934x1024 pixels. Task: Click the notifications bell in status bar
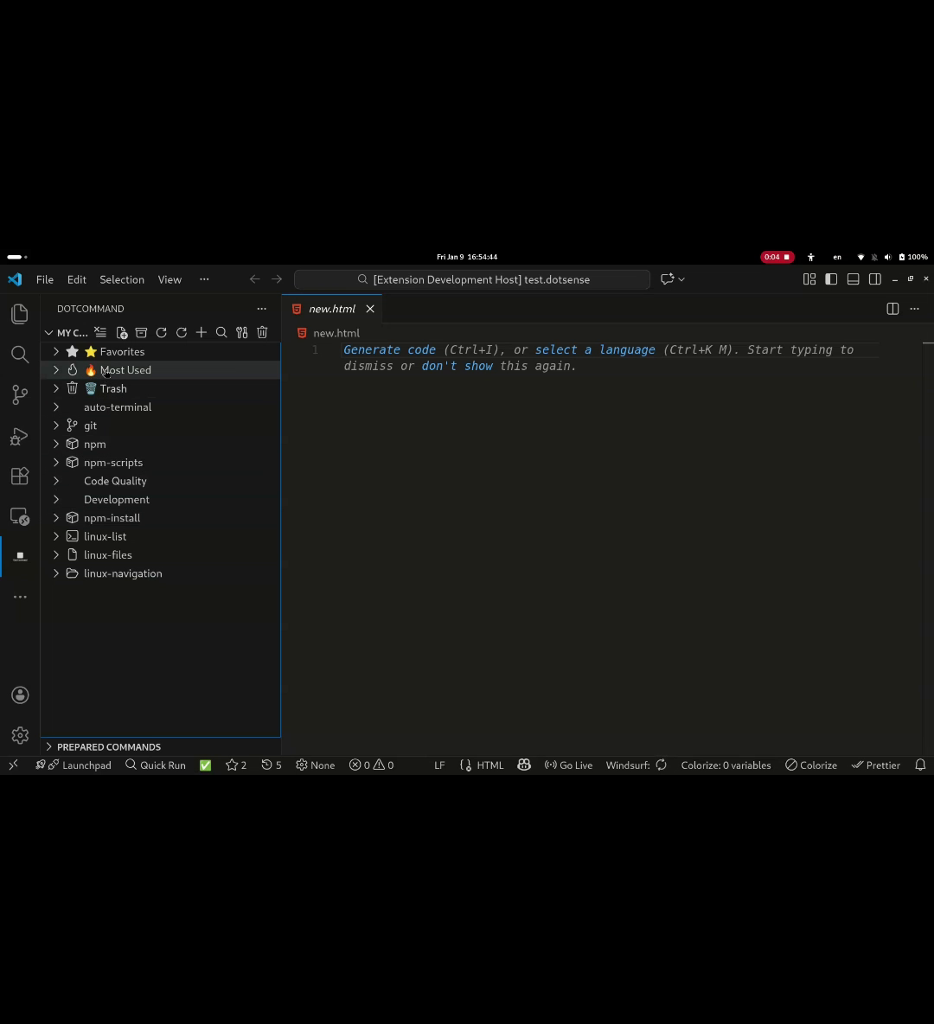919,765
